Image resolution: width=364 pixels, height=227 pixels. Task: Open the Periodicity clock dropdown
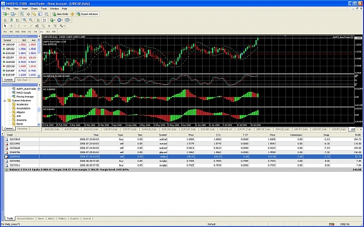coord(60,20)
